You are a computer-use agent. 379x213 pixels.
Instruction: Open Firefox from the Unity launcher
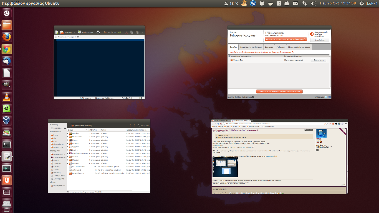click(7, 37)
